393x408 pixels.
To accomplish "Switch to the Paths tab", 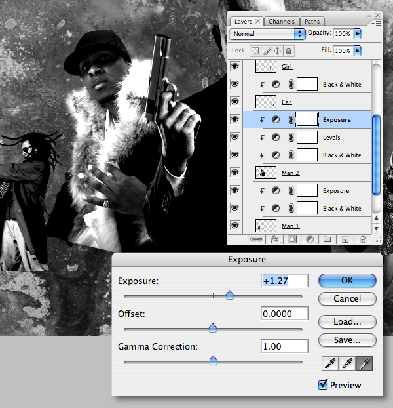I will point(312,22).
